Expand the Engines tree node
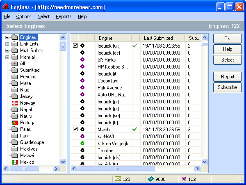This screenshot has height=185, width=246. coord(7,38)
